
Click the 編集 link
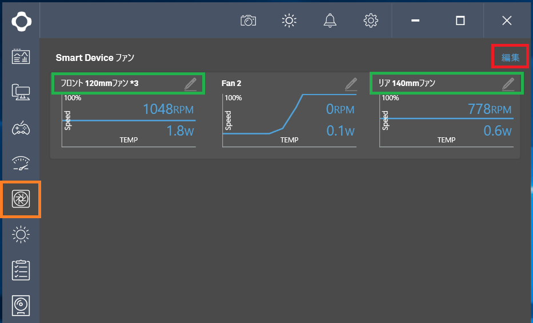tap(510, 57)
